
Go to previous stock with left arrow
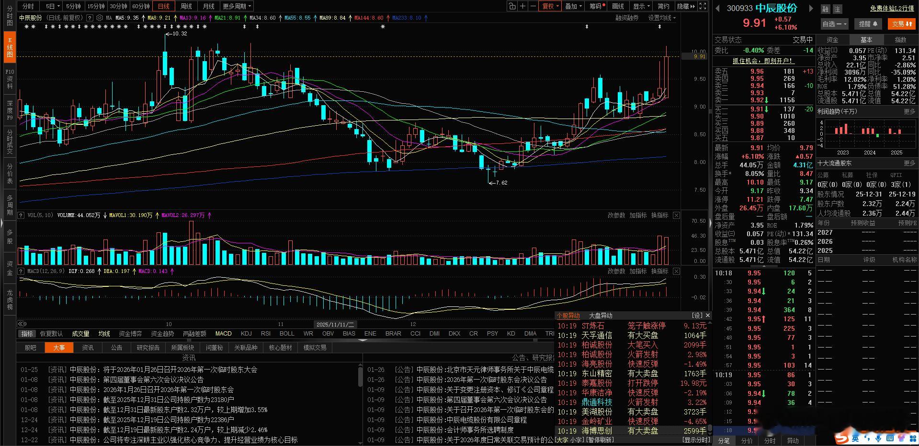pos(717,8)
